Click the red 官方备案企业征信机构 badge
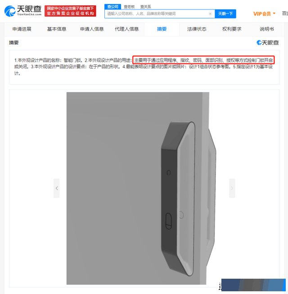288x294 pixels. click(70, 11)
